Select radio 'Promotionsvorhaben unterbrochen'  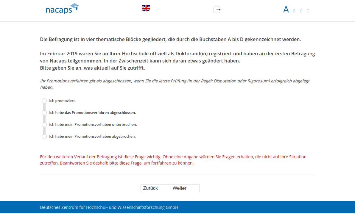44,125
